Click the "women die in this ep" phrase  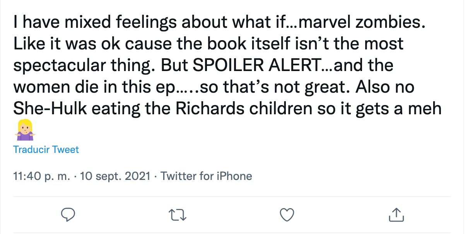point(93,87)
